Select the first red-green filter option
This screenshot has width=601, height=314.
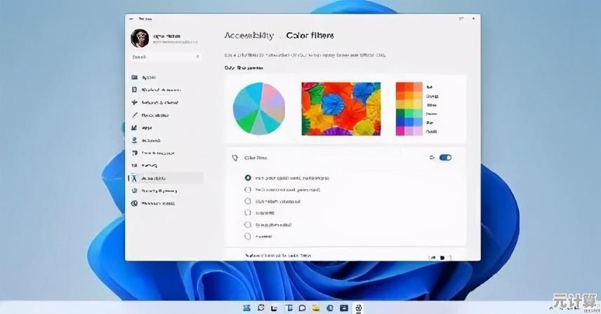click(247, 178)
